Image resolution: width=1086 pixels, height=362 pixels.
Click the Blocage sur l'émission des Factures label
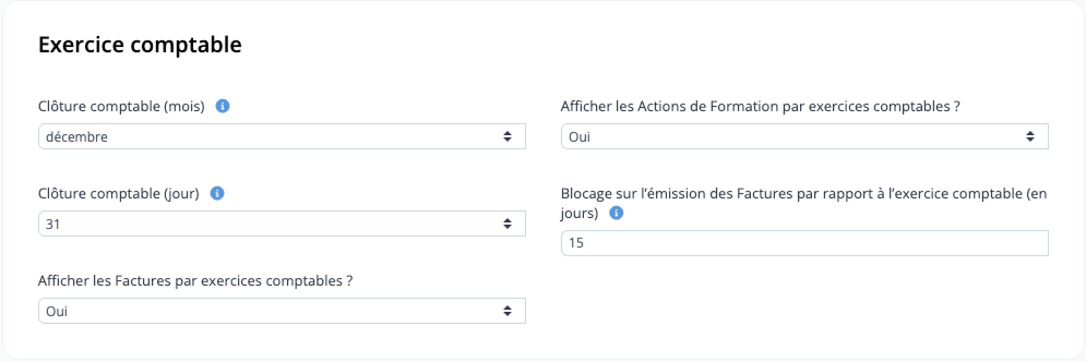coord(804,203)
